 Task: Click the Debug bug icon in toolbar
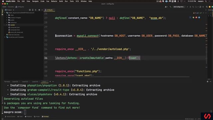coord(190,7)
